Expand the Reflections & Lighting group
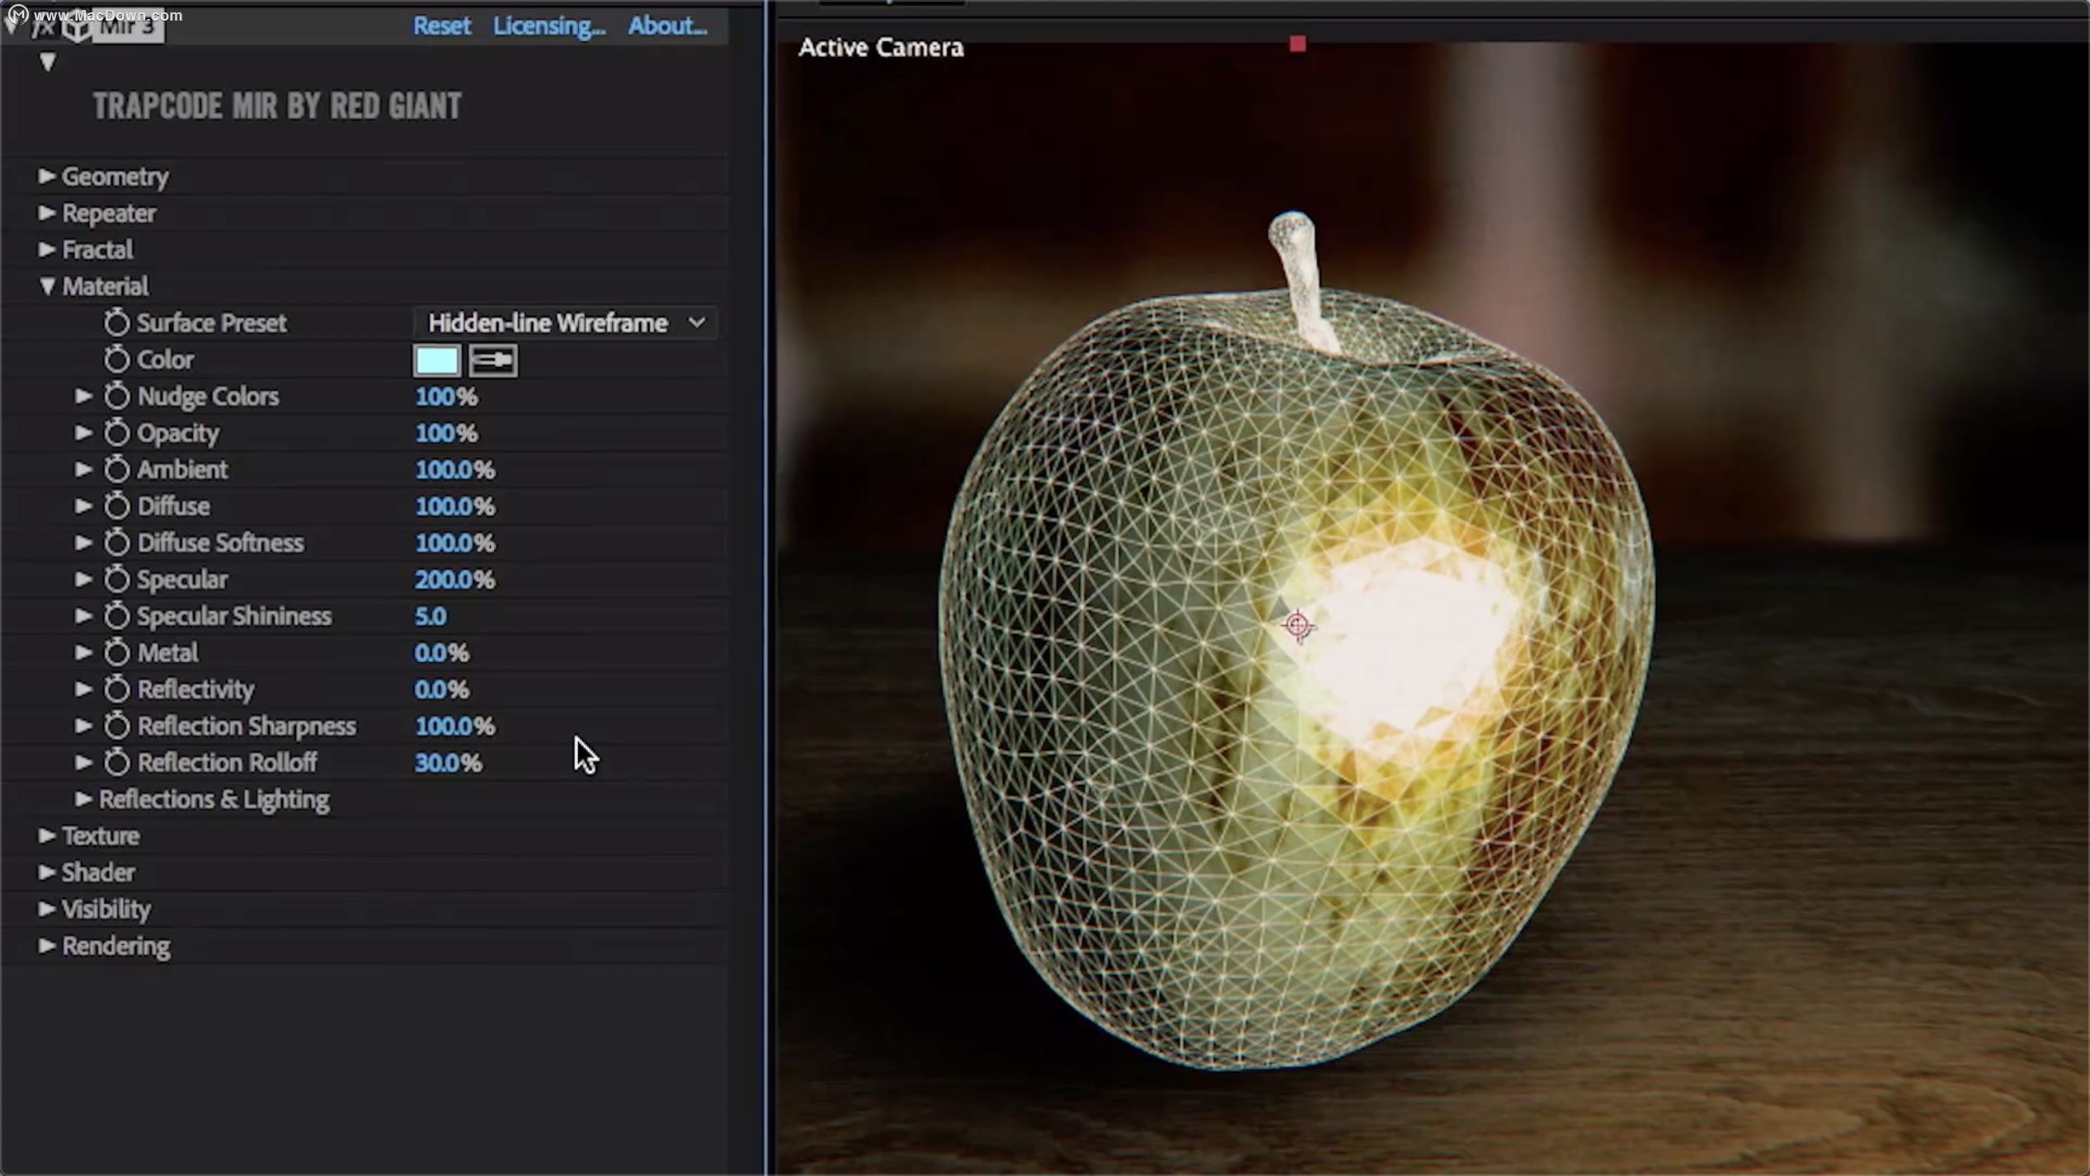The image size is (2090, 1176). pos(83,798)
